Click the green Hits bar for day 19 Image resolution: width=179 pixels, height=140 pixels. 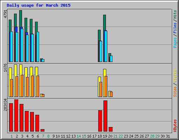pos(105,22)
